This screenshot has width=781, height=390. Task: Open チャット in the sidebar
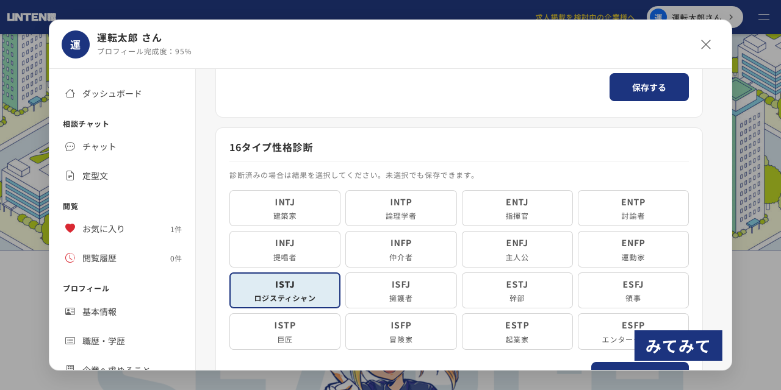(122, 146)
